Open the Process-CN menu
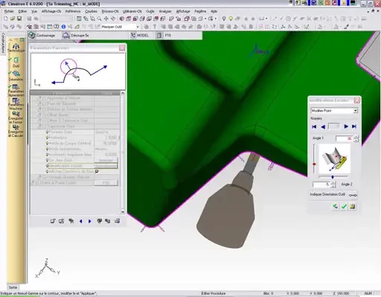 [x=110, y=11]
